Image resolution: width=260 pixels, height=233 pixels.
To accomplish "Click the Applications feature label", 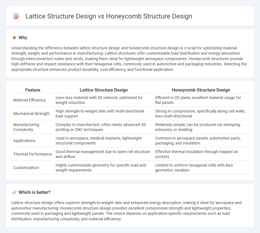I will pyautogui.click(x=24, y=141).
